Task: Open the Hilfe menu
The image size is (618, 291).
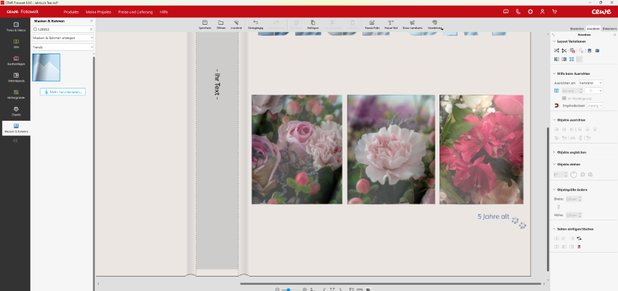Action: (163, 12)
